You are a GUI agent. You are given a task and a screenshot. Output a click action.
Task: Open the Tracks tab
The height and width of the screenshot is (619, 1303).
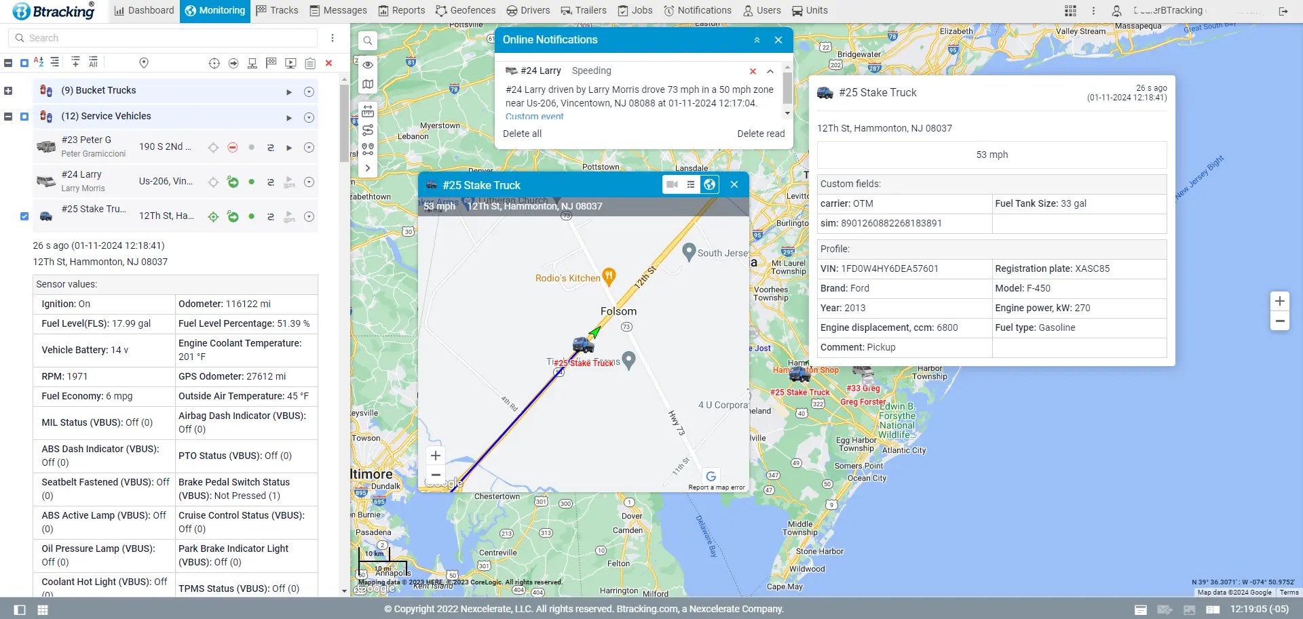[x=277, y=11]
